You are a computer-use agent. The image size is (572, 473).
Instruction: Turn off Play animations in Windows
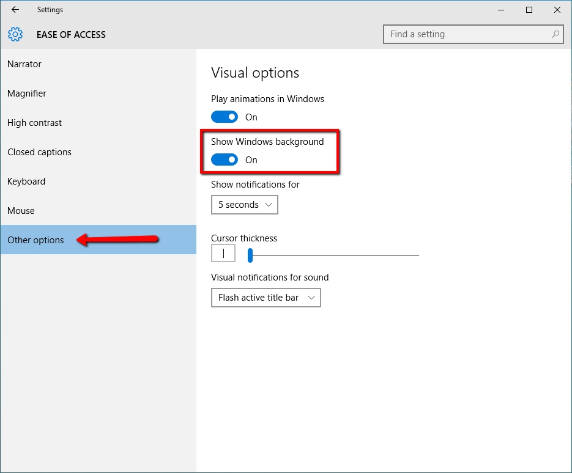pyautogui.click(x=225, y=117)
